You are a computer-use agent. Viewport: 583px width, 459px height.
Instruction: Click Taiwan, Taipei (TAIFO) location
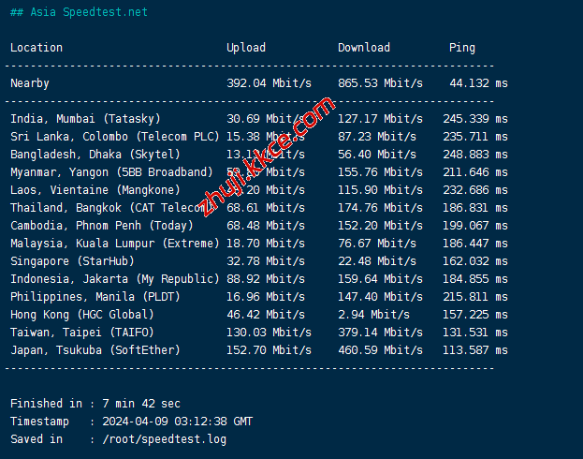(82, 333)
